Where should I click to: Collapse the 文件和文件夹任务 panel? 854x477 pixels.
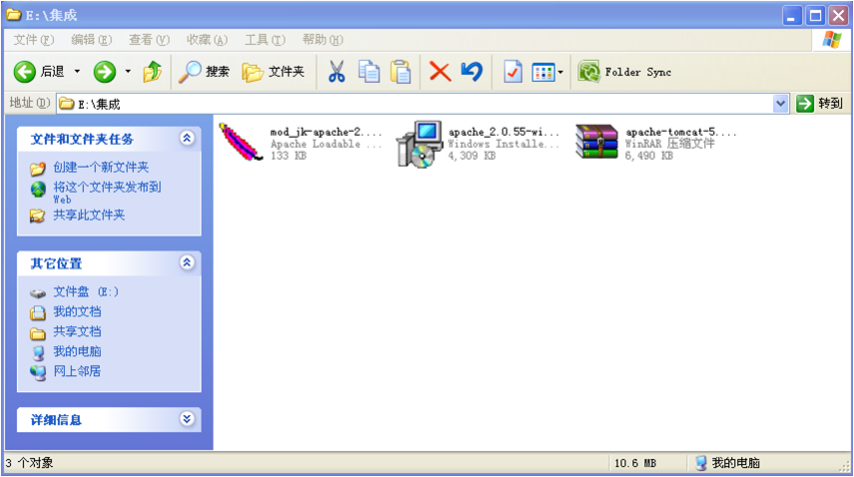tap(187, 138)
